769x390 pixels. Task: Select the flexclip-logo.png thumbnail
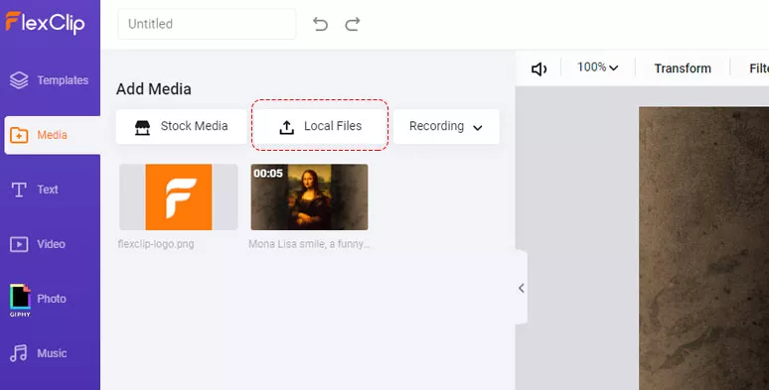click(x=179, y=196)
